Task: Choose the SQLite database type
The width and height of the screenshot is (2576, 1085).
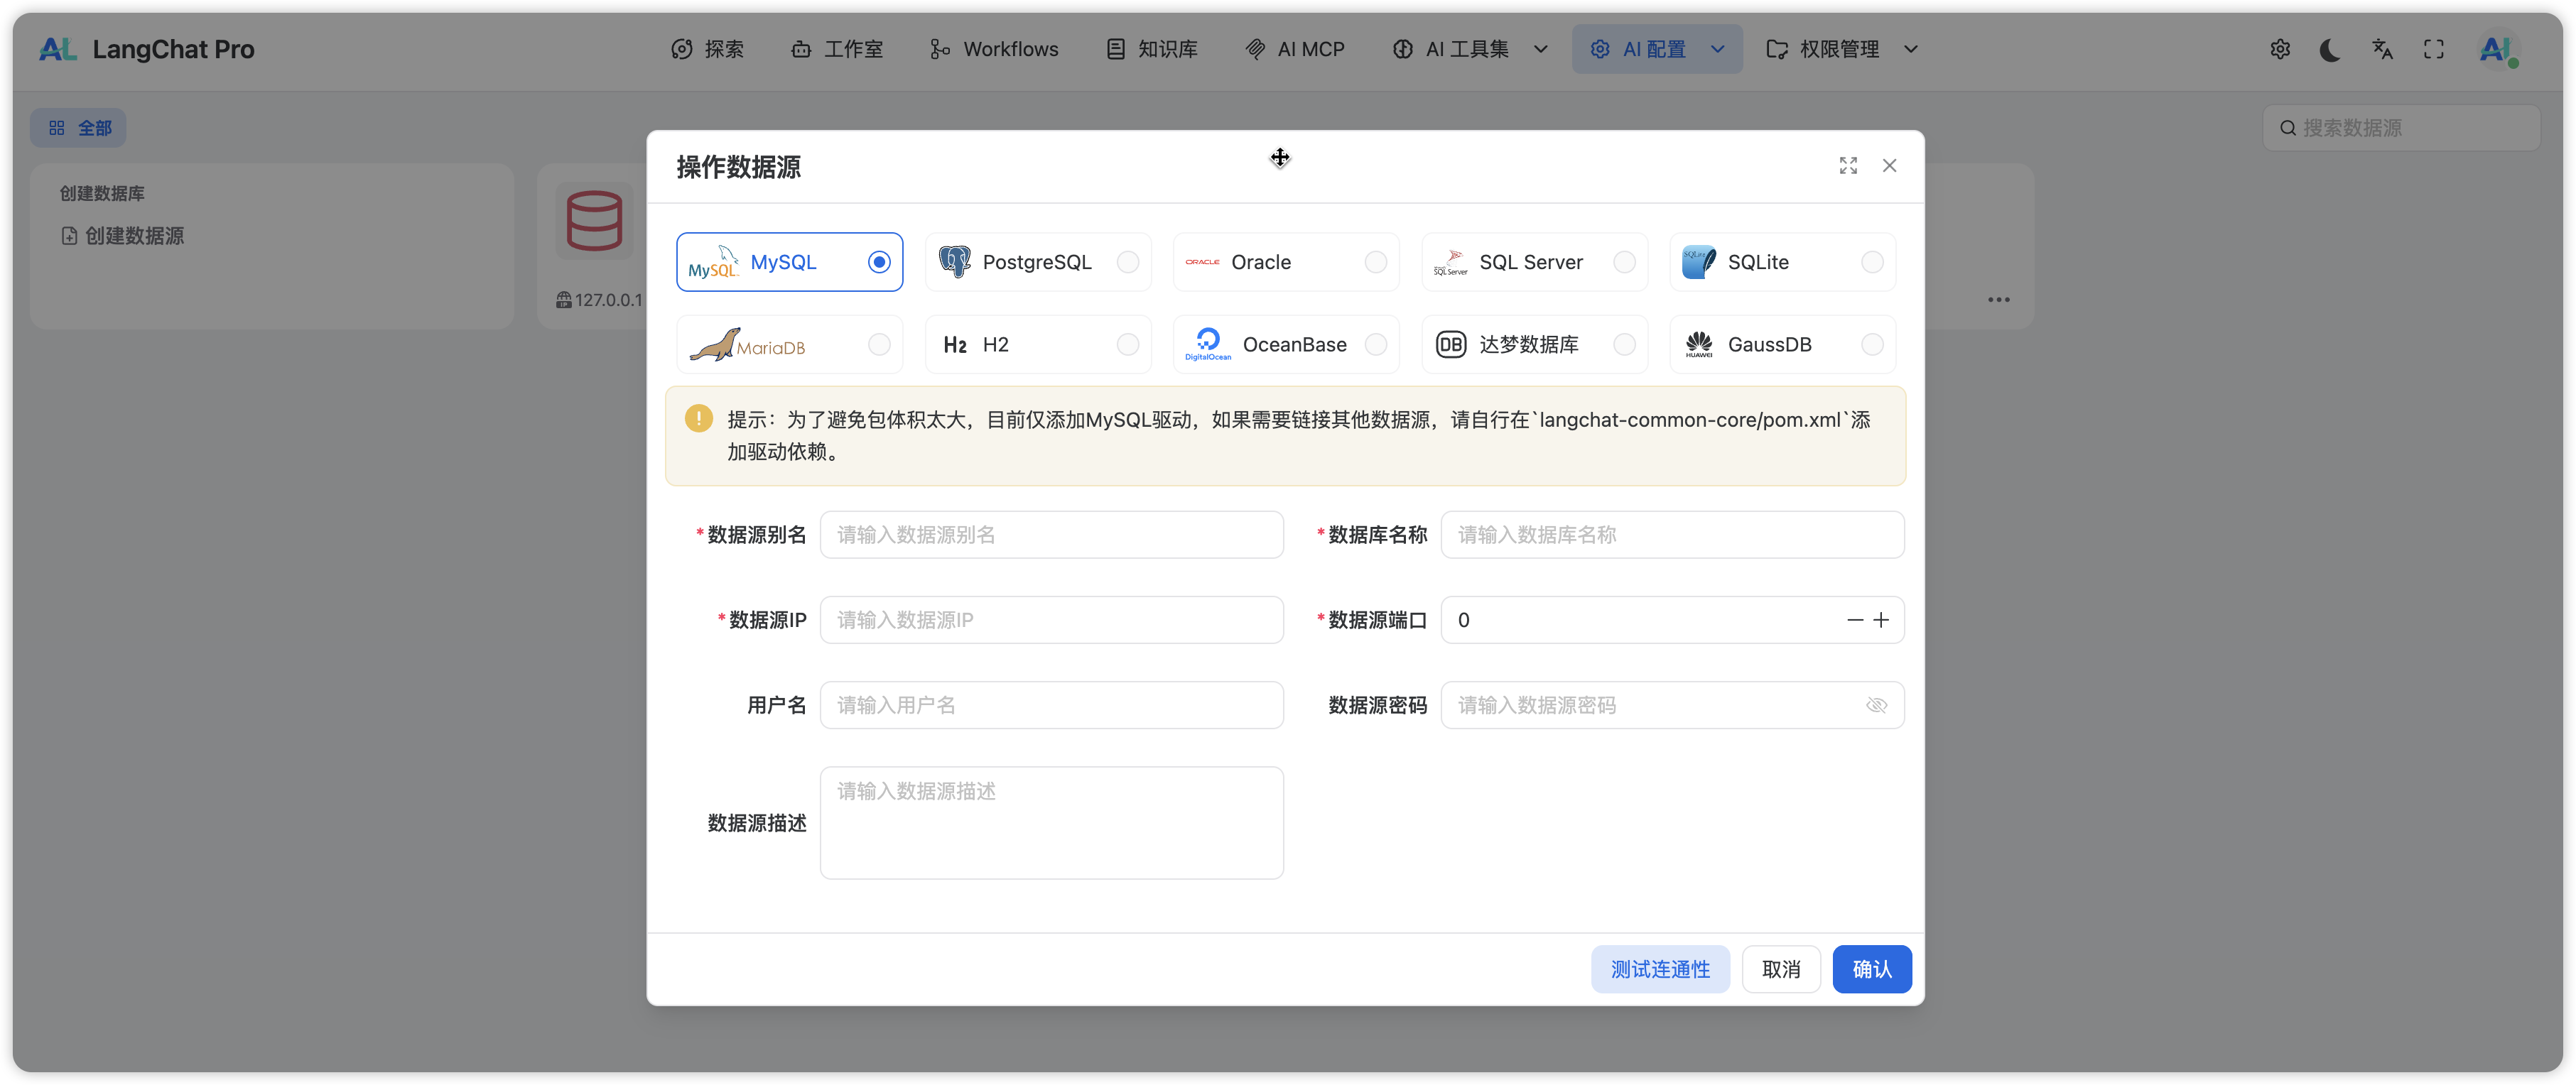Action: (x=1871, y=262)
